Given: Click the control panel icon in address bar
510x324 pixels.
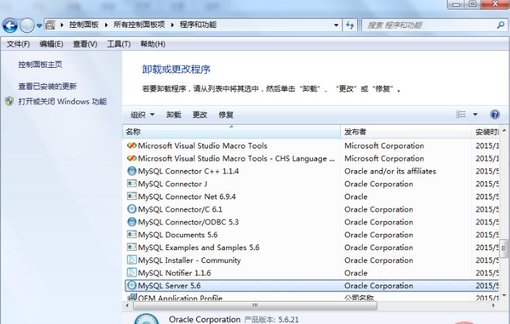Looking at the screenshot, I should point(50,25).
